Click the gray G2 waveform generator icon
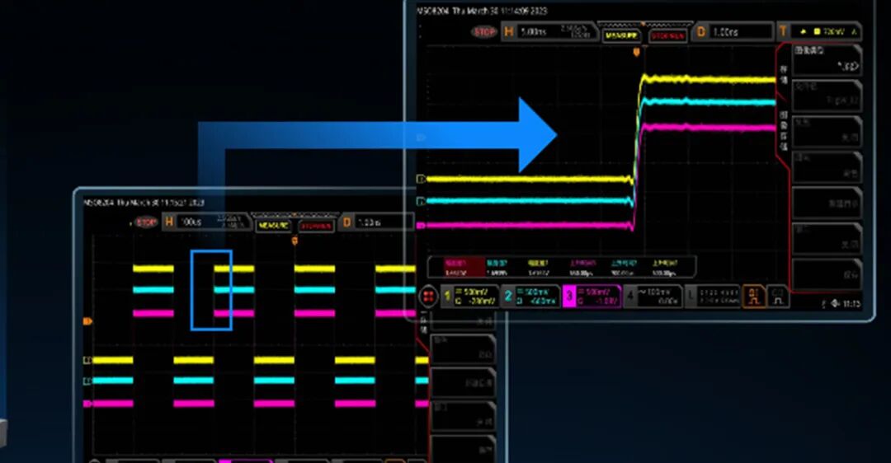Viewport: 891px width, 463px height. click(775, 296)
